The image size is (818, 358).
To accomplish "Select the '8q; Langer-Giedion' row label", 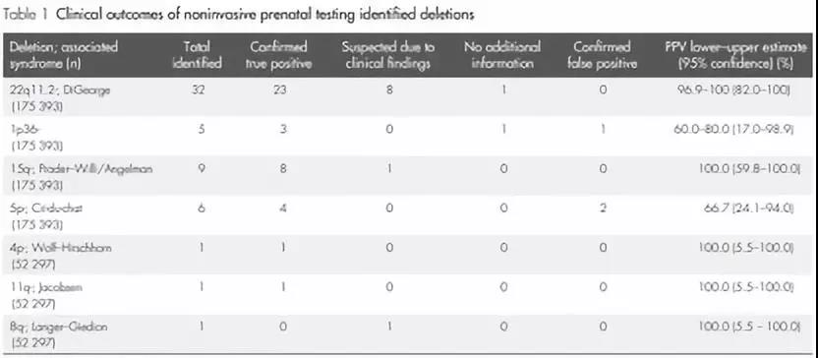I will [x=58, y=328].
